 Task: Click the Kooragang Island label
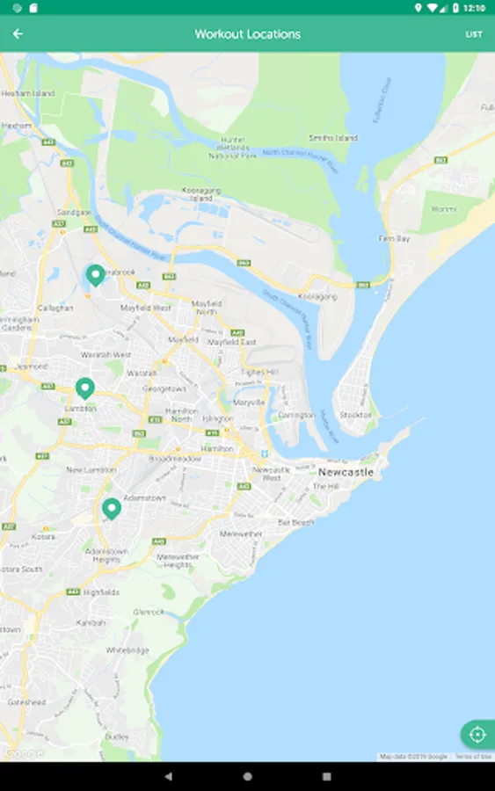[201, 194]
